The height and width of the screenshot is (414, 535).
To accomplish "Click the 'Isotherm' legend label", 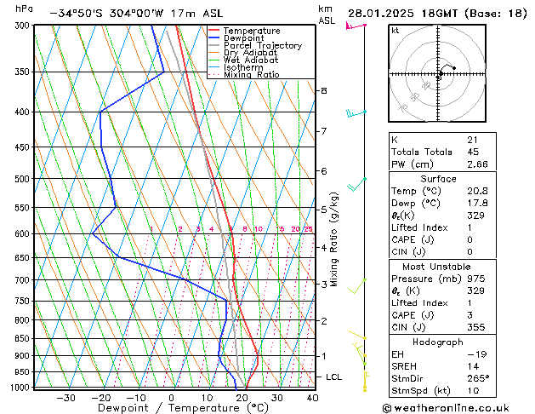I will pos(243,67).
